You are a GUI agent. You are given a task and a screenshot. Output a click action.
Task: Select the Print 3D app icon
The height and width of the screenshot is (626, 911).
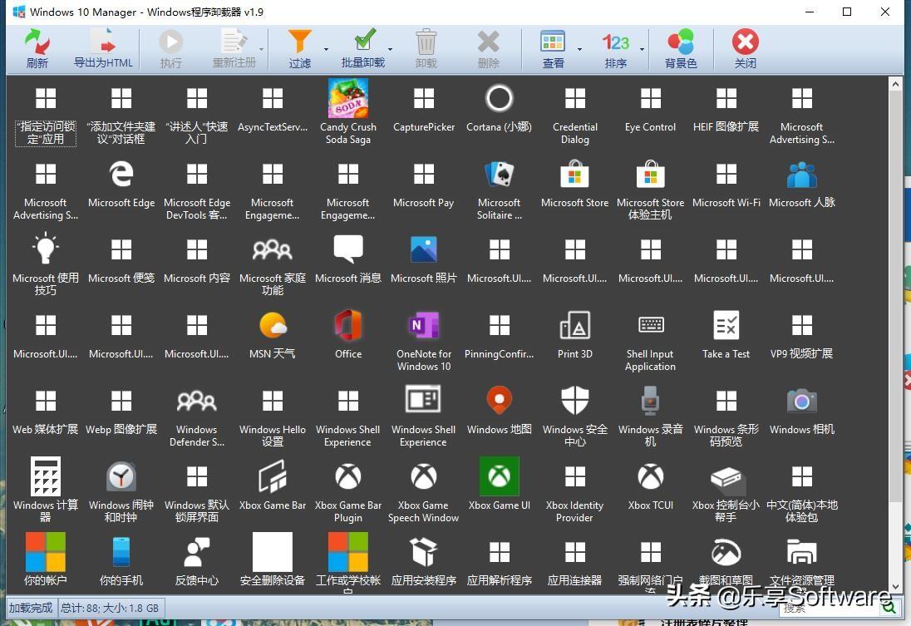coord(574,325)
